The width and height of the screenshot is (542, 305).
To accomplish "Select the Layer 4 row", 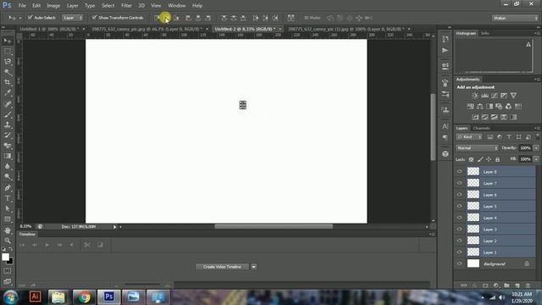I will [x=495, y=218].
